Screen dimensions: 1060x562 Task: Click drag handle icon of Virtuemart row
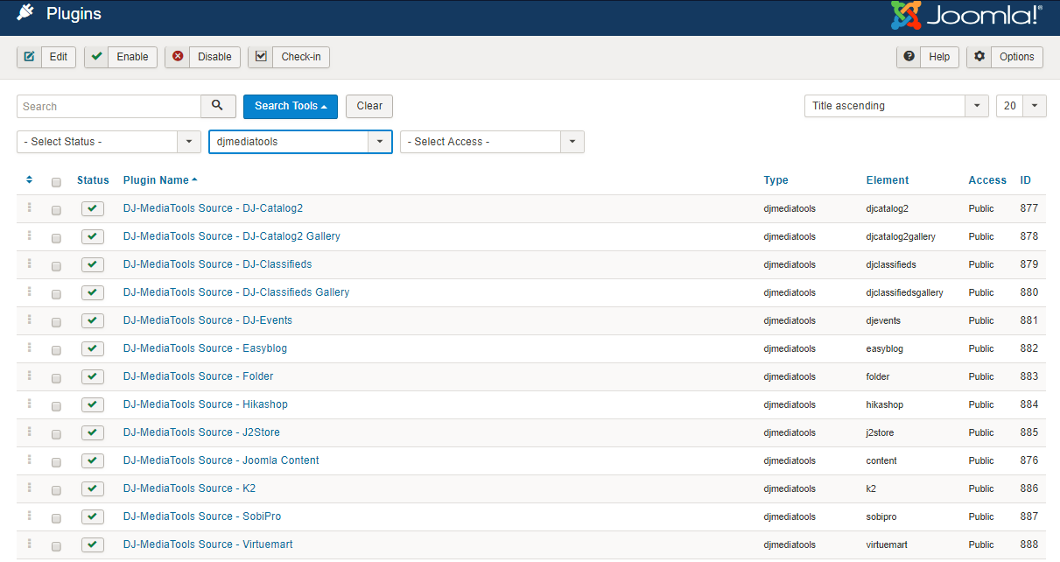[29, 544]
